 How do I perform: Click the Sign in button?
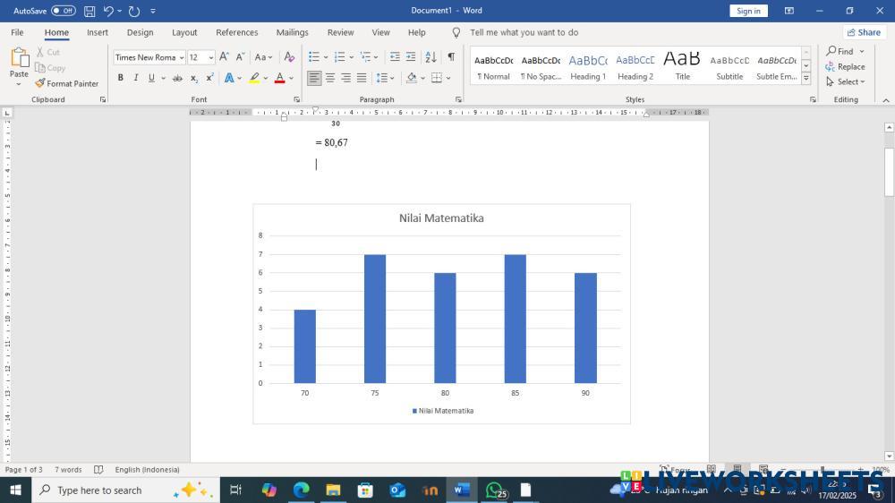(x=748, y=11)
